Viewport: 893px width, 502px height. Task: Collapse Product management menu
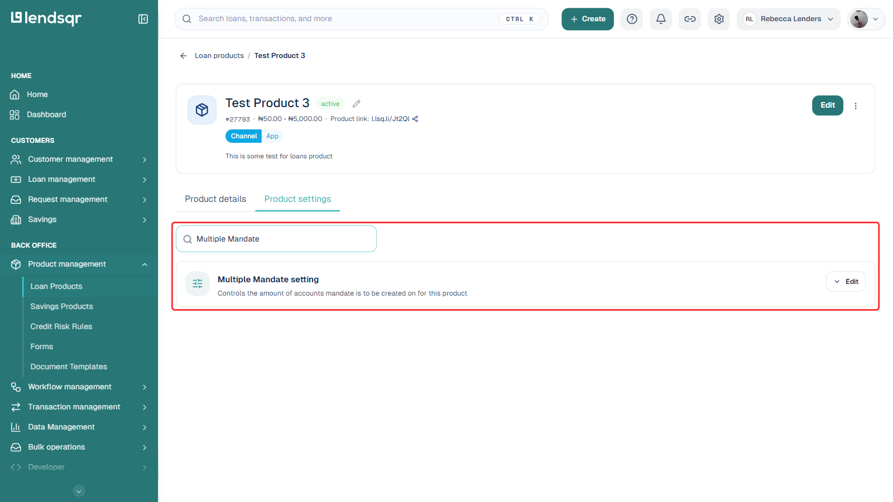pyautogui.click(x=79, y=264)
